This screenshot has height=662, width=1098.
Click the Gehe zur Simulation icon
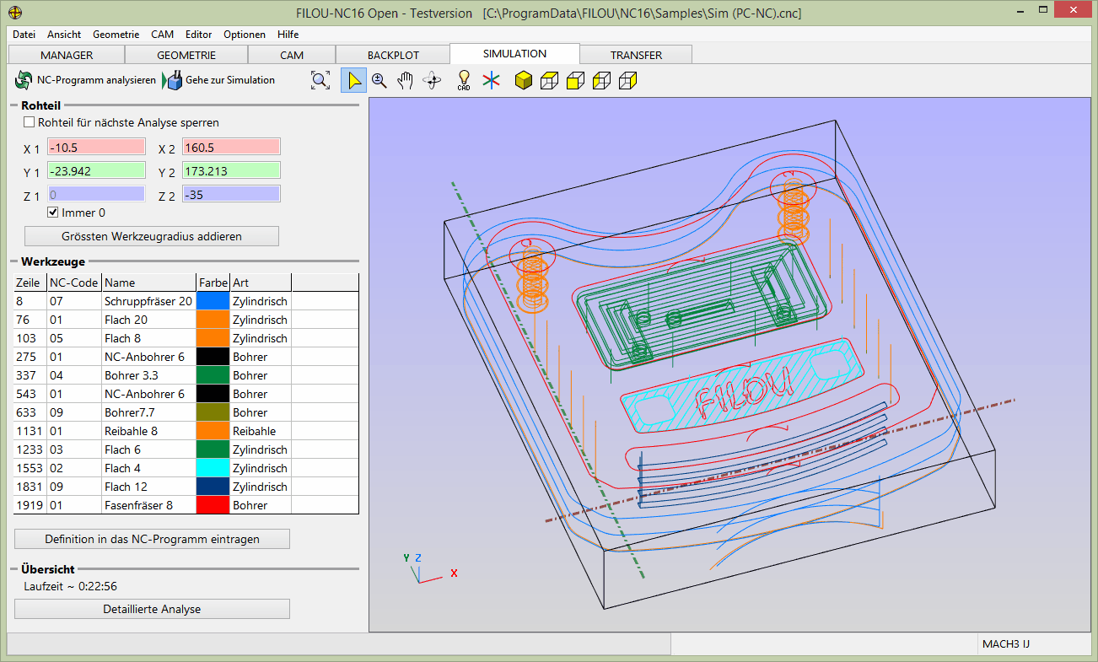[172, 80]
